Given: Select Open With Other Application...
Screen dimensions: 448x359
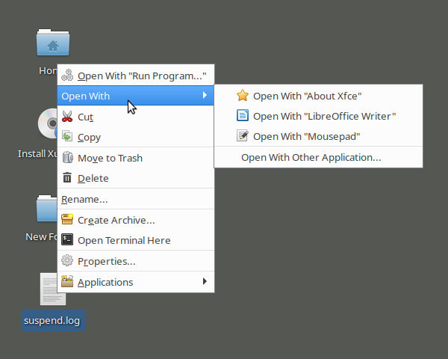Looking at the screenshot, I should [311, 157].
